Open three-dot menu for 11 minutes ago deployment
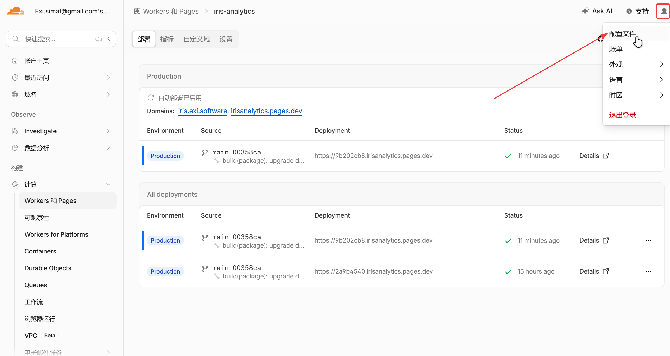This screenshot has height=356, width=670. click(x=649, y=240)
